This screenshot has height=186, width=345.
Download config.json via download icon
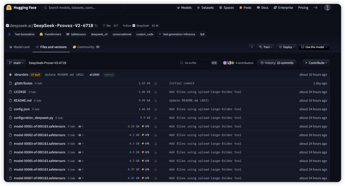pyautogui.click(x=156, y=109)
